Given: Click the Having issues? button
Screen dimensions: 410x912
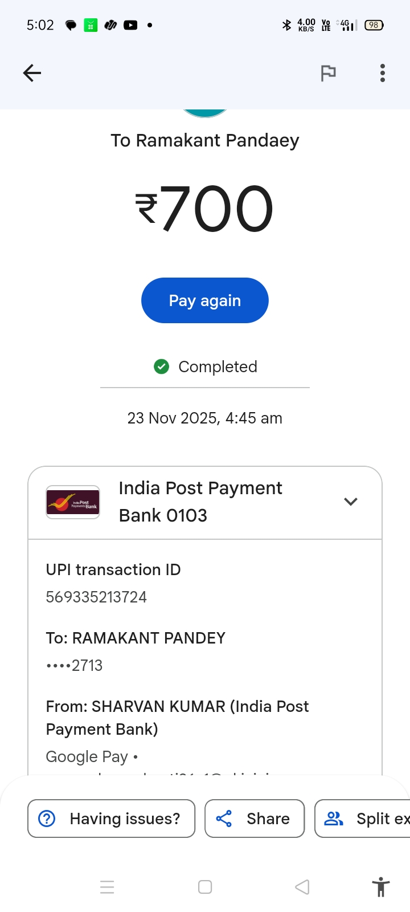Looking at the screenshot, I should (112, 819).
